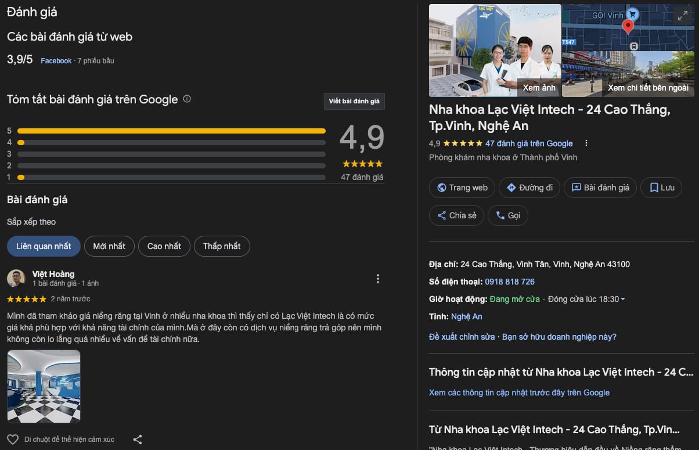Open three-dot menu on Việt Hoàng's review
The image size is (699, 450).
(x=378, y=279)
